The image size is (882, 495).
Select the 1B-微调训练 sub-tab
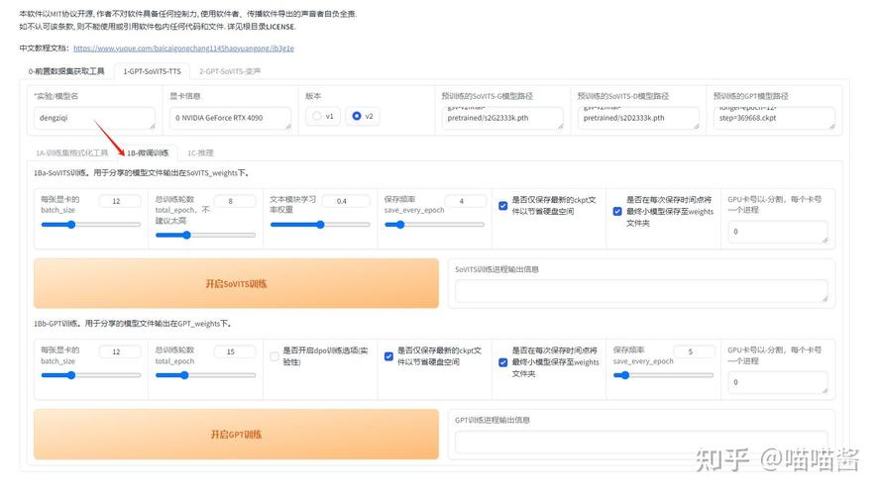pos(147,152)
